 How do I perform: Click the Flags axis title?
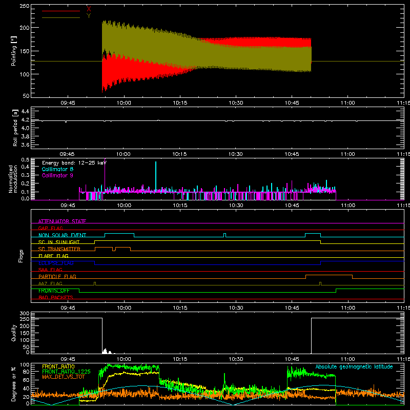21,256
